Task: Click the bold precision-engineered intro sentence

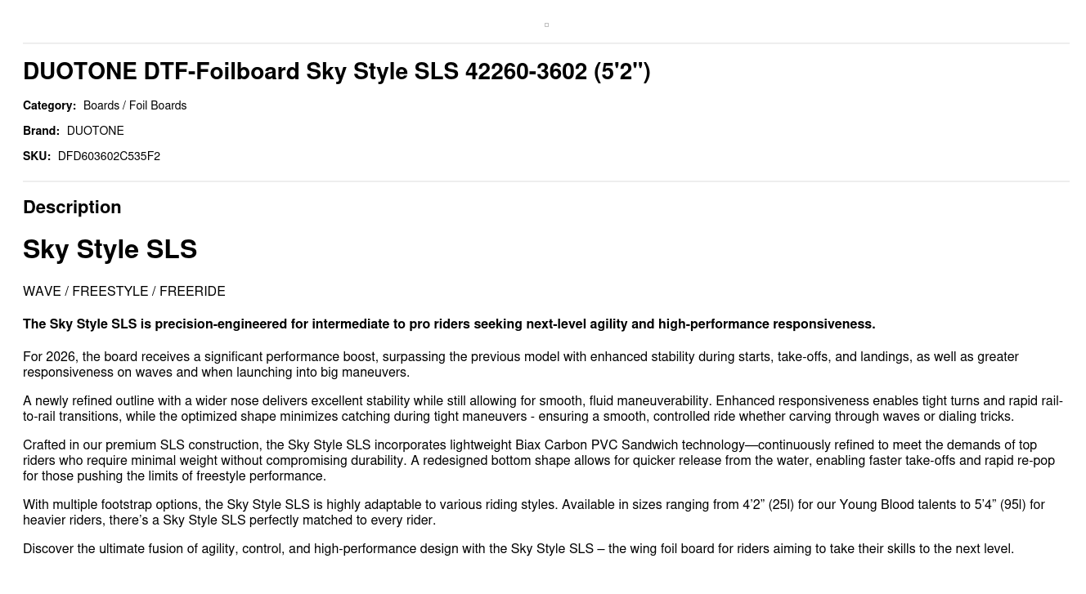Action: click(x=449, y=324)
